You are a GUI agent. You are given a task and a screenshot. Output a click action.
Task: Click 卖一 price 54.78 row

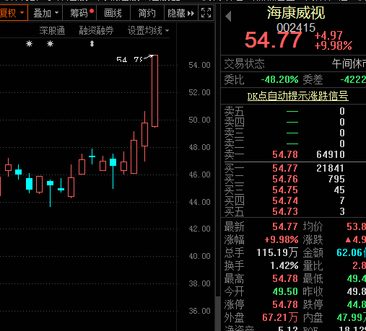click(x=294, y=154)
